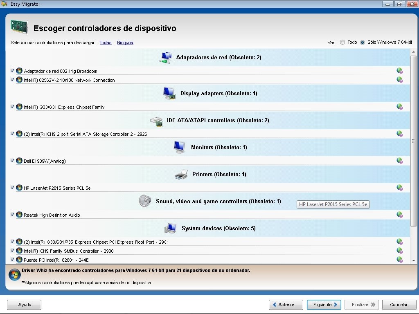Click the Monitors category icon
Viewport: 419px width, 314px height.
click(179, 147)
